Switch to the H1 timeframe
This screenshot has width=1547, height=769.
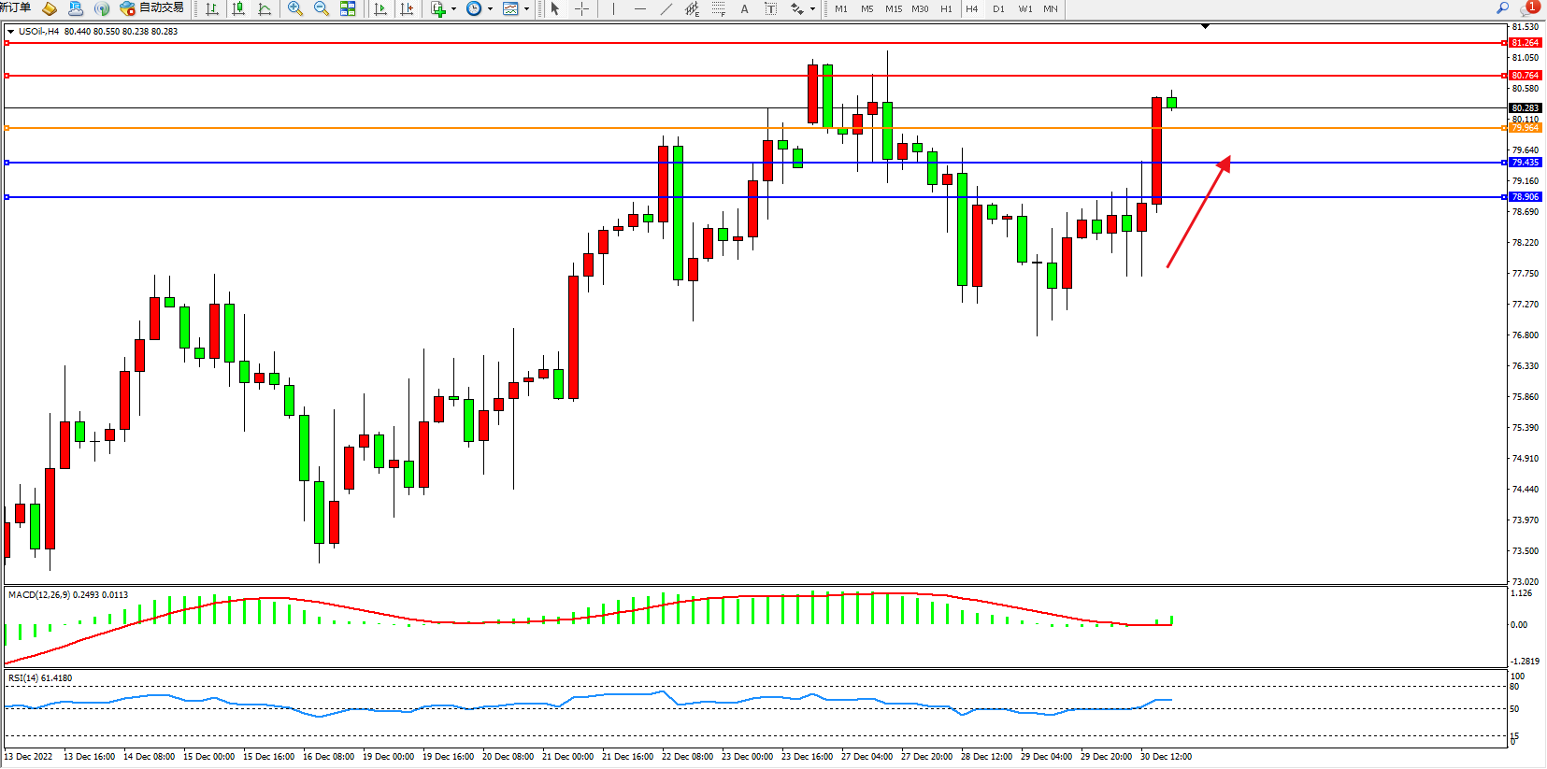point(946,8)
